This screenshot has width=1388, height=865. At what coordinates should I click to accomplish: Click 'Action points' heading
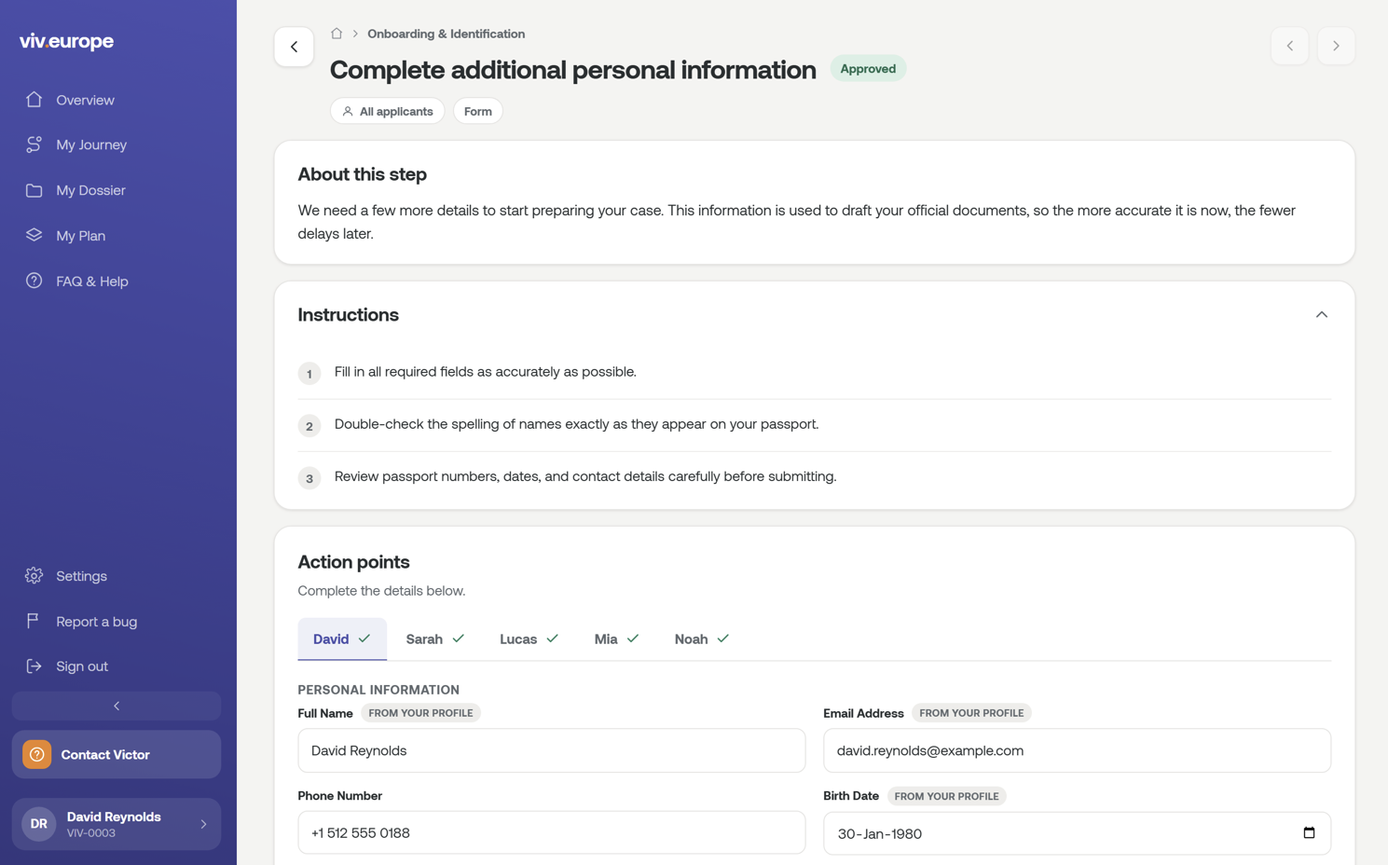click(x=353, y=562)
